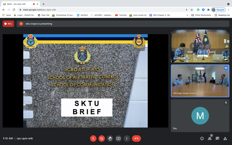Open Chrome three-dot menu

(228, 10)
